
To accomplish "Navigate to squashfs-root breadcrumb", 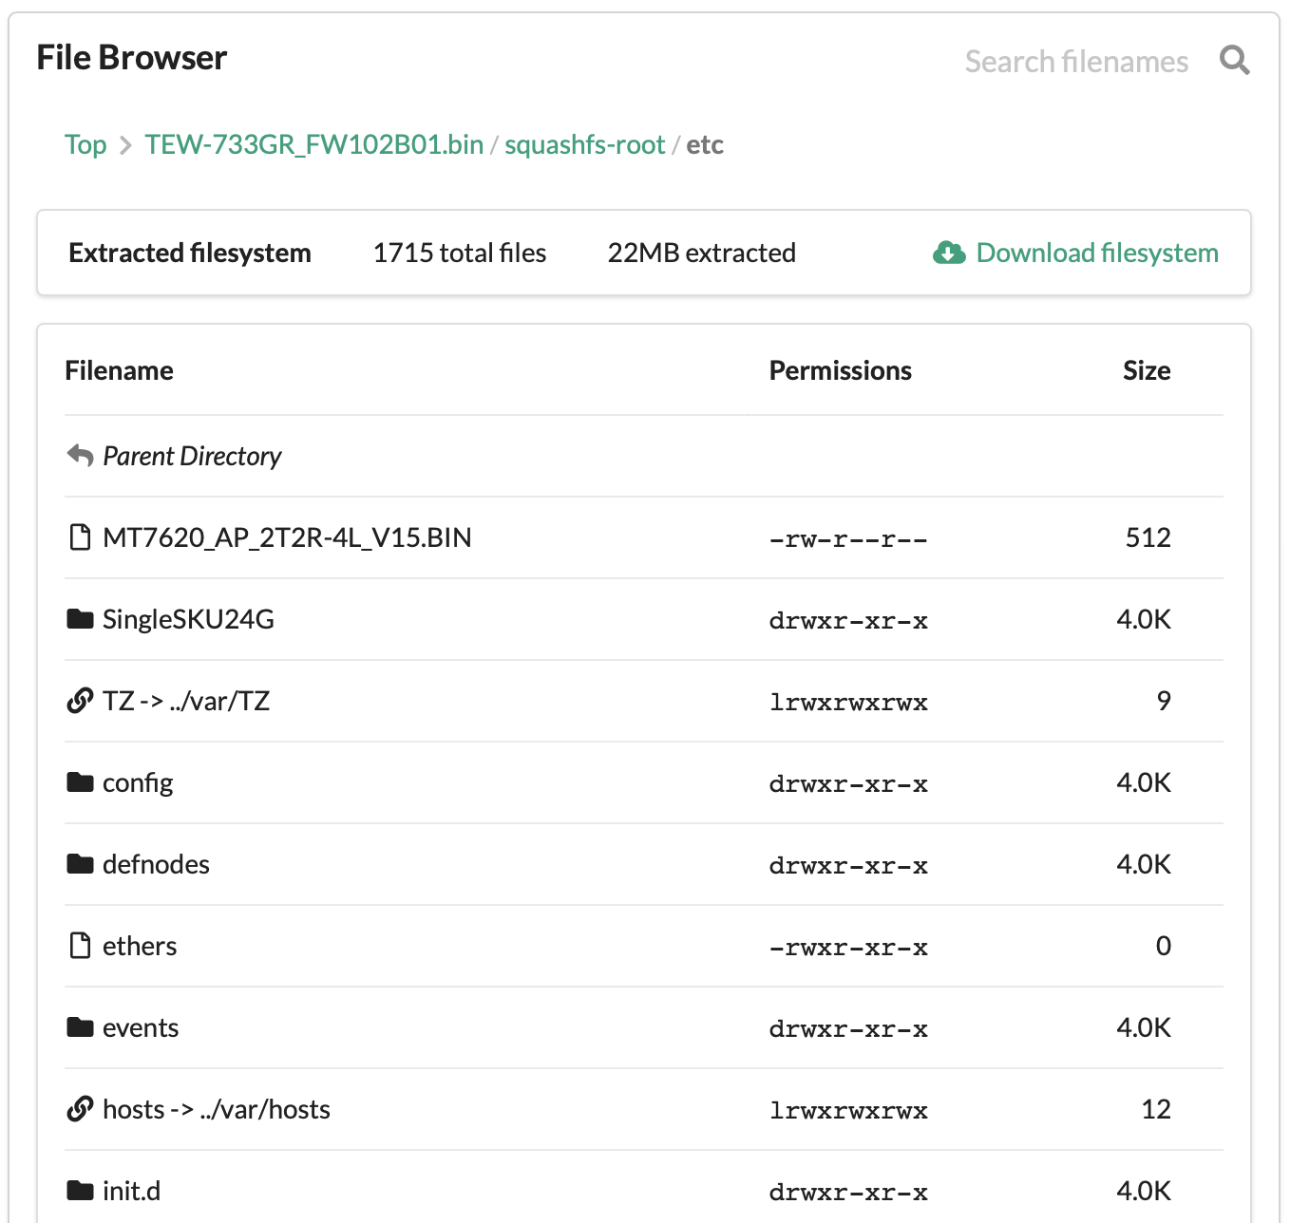I will point(584,144).
